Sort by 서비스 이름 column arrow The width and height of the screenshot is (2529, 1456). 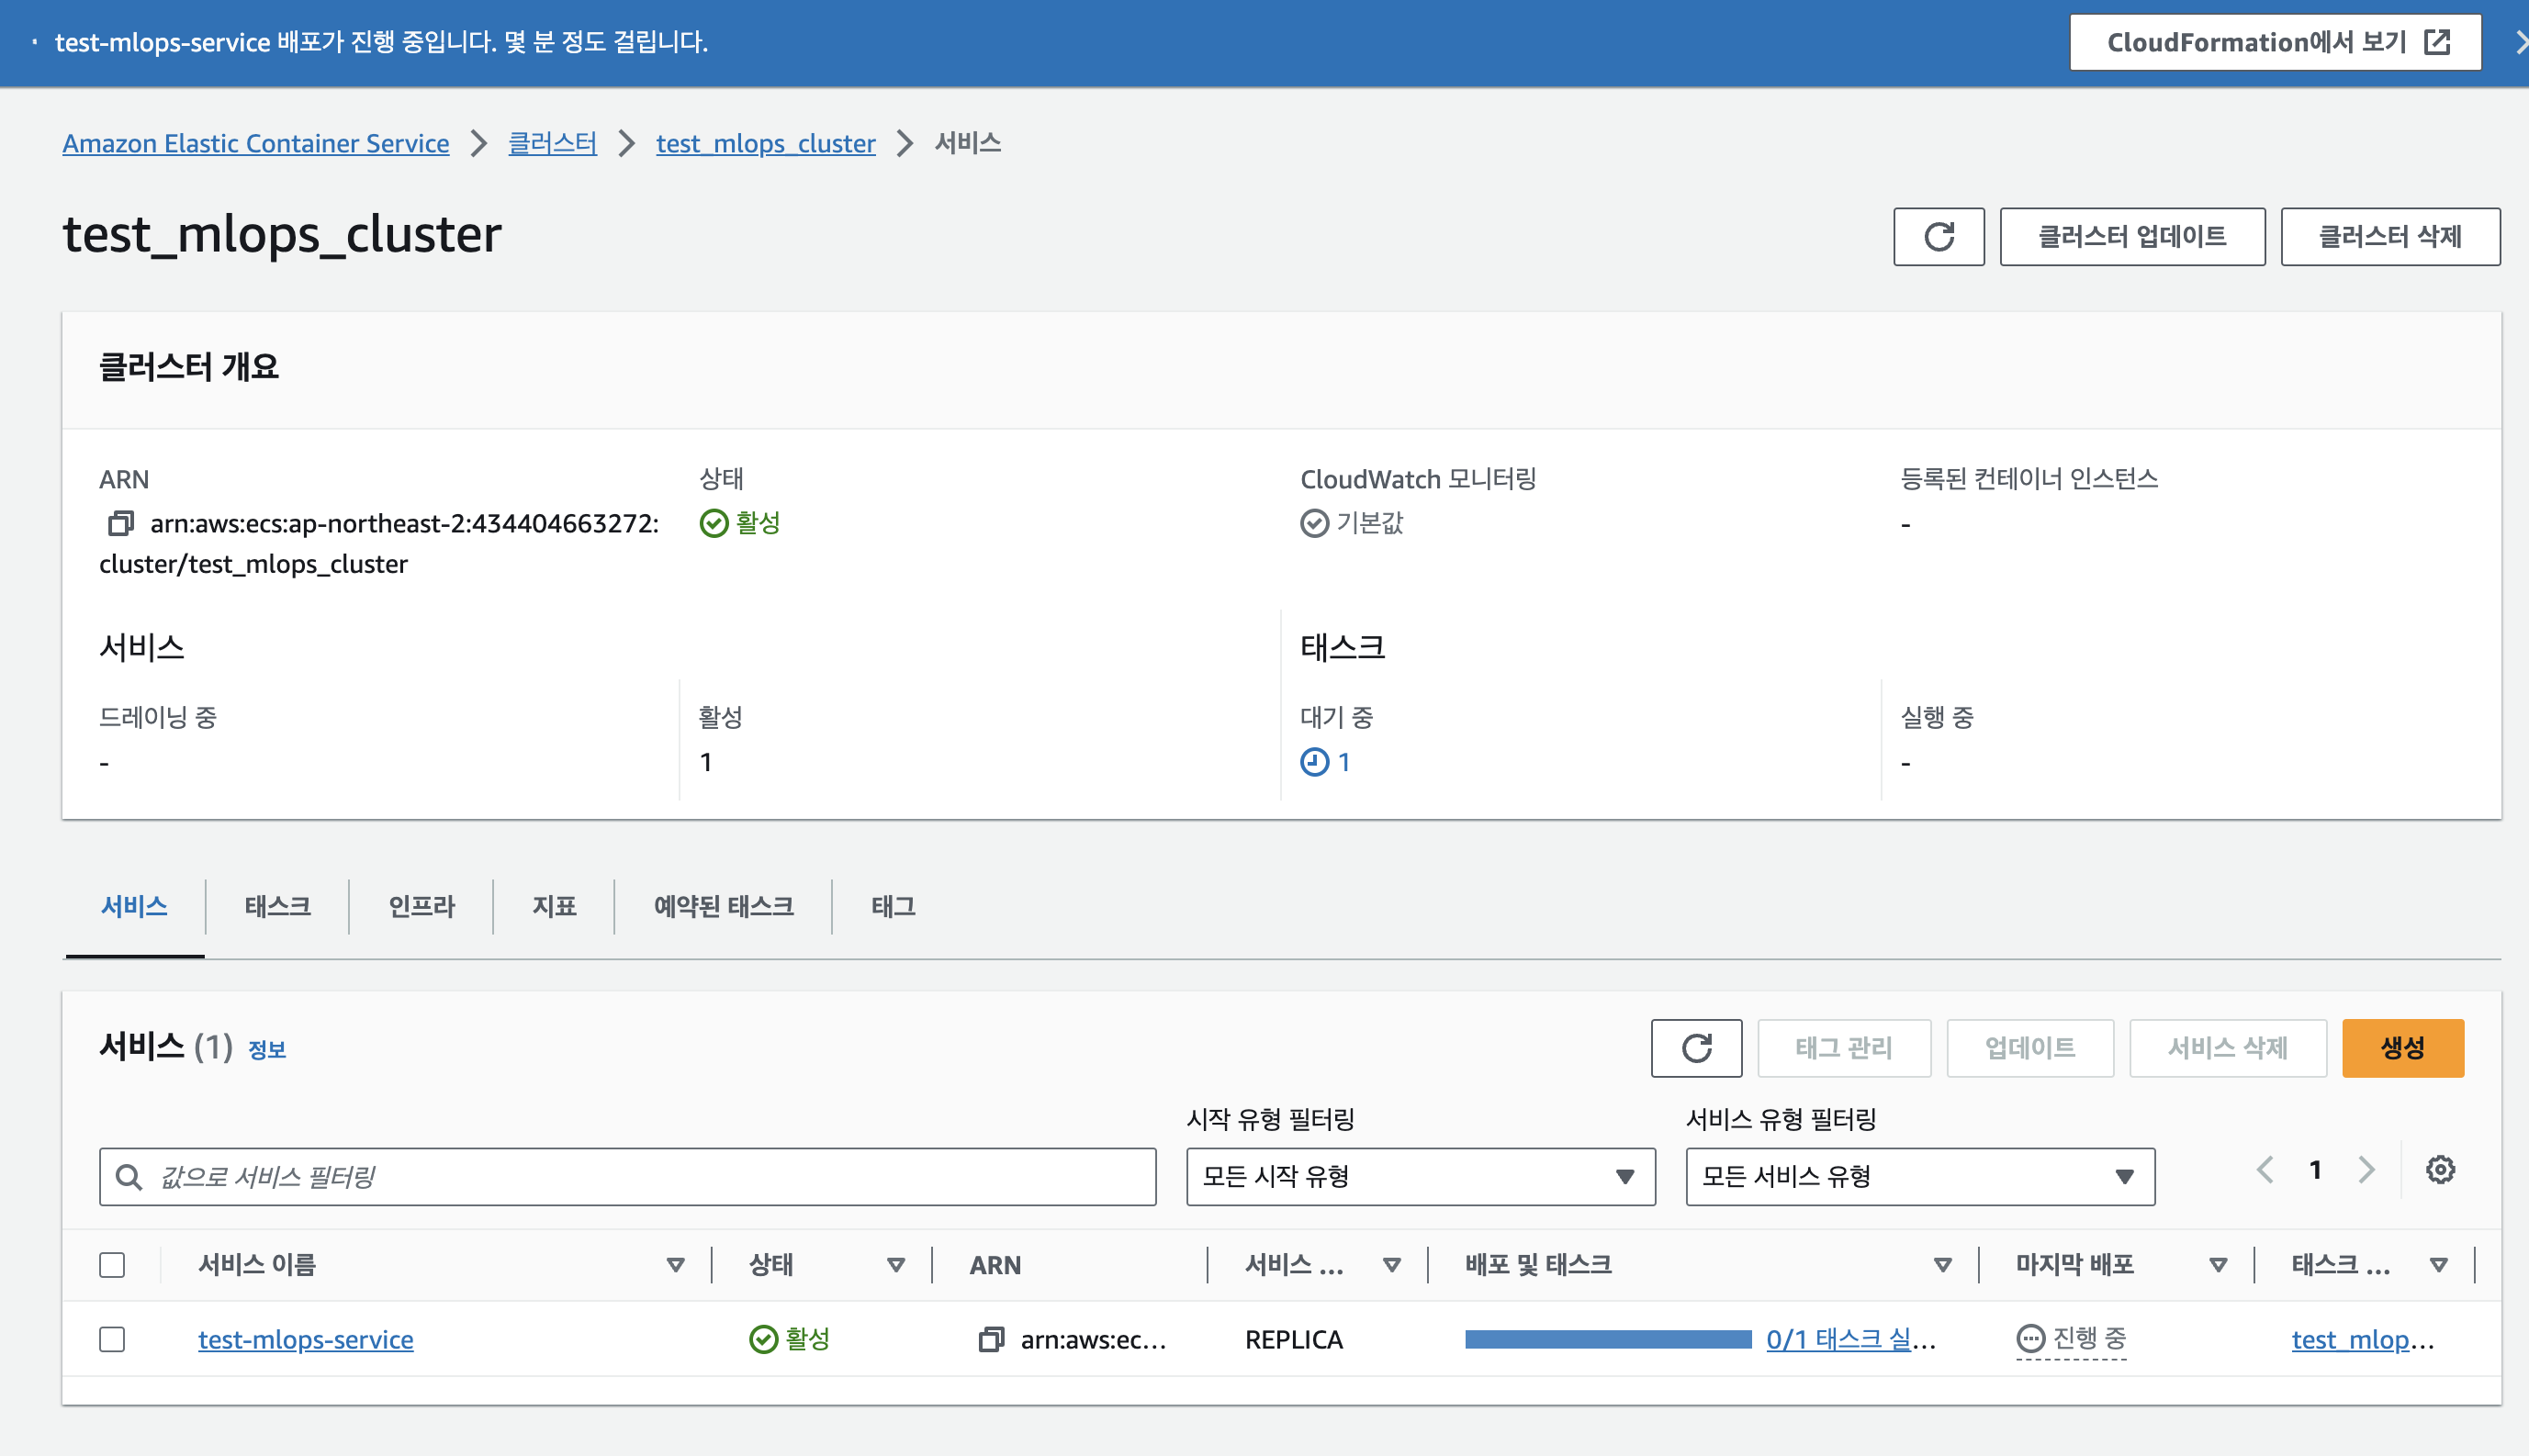[675, 1265]
